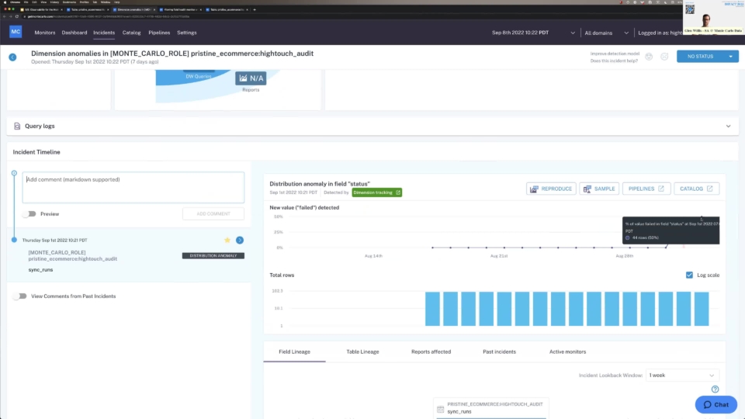Open the Catalog menu

[x=132, y=33]
